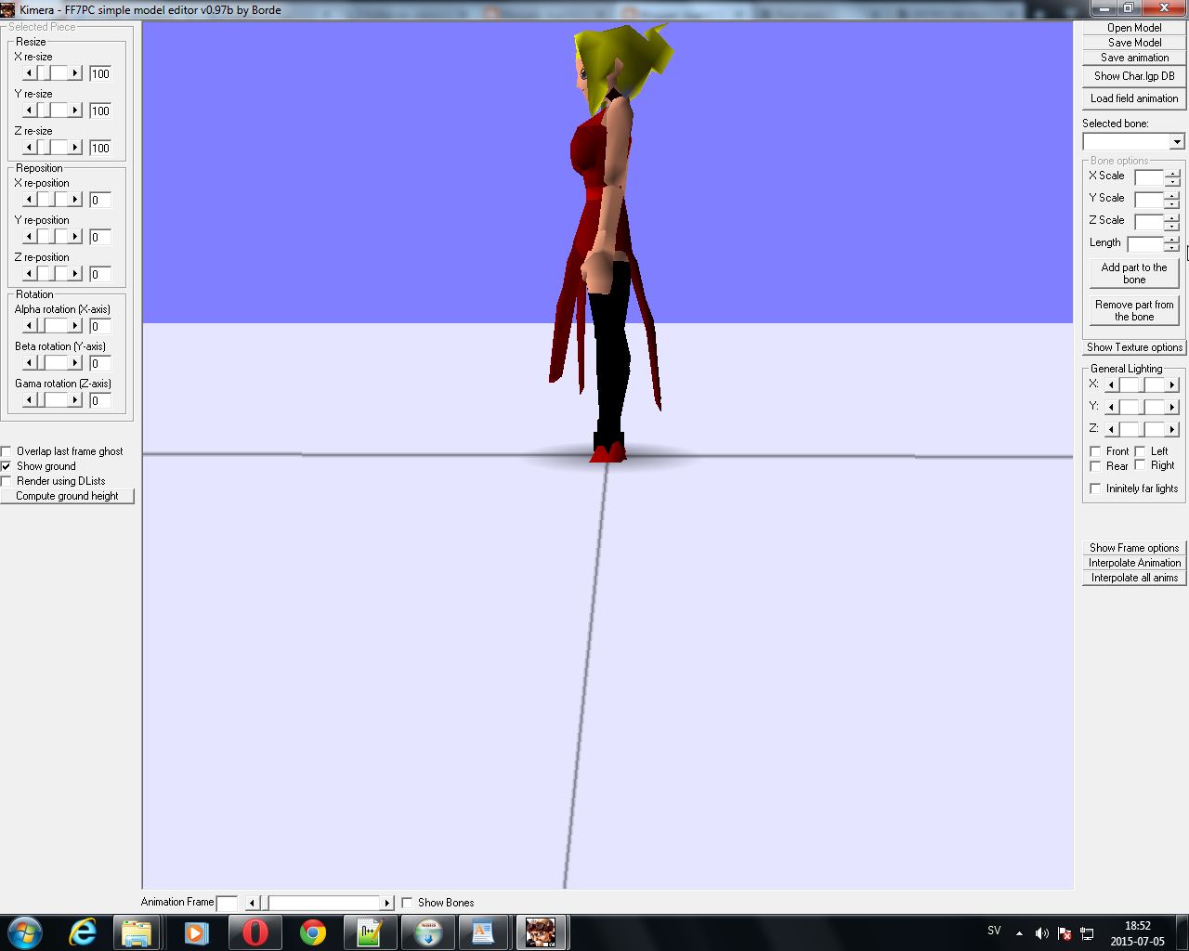Click the X re-size slider thumb

(x=44, y=73)
